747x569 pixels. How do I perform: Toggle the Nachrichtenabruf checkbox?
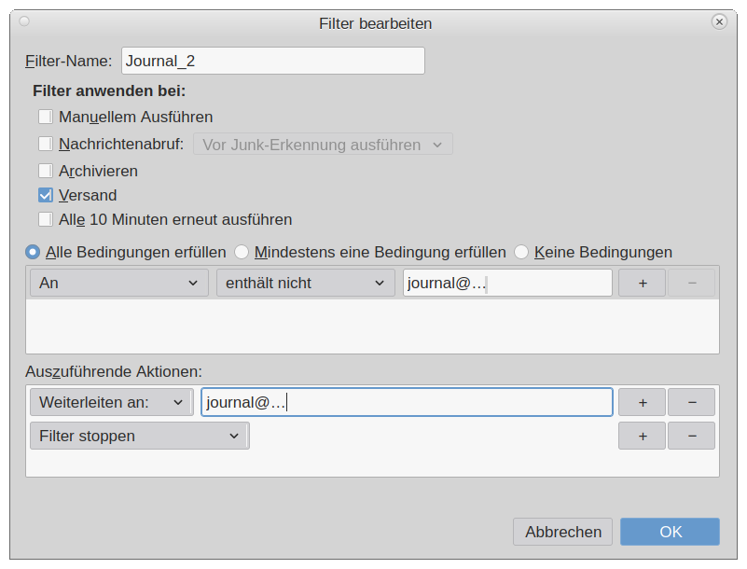tap(46, 144)
